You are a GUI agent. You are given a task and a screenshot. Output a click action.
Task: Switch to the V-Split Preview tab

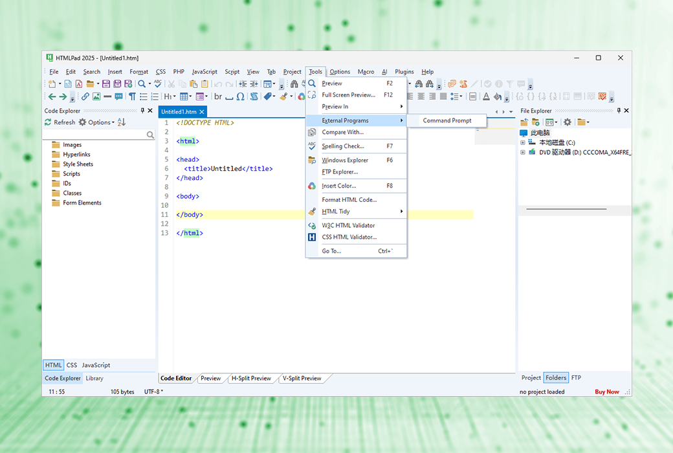pyautogui.click(x=302, y=379)
